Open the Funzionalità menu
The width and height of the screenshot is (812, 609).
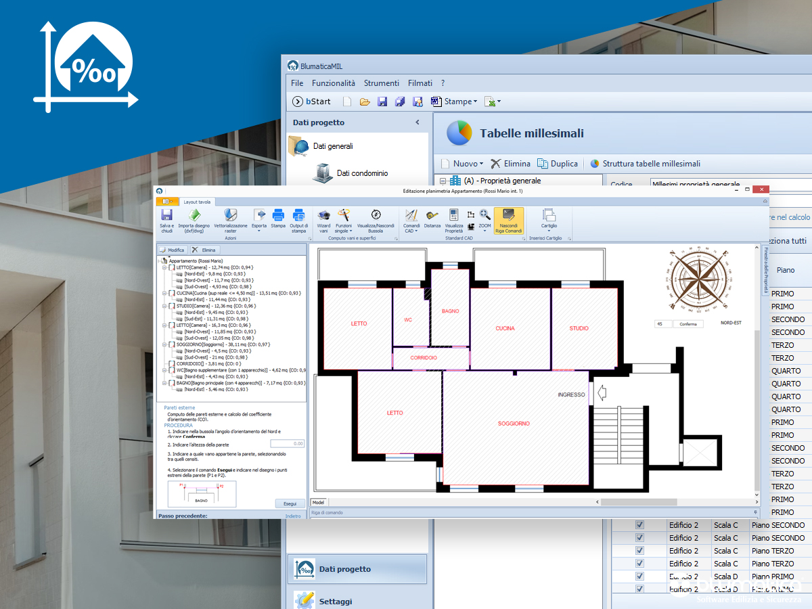(334, 83)
